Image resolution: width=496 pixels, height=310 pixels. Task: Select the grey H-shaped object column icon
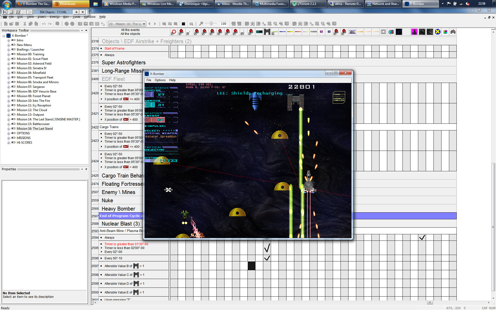pos(267,32)
